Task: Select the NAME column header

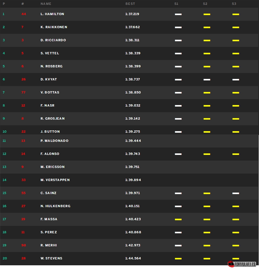Action: [46, 4]
